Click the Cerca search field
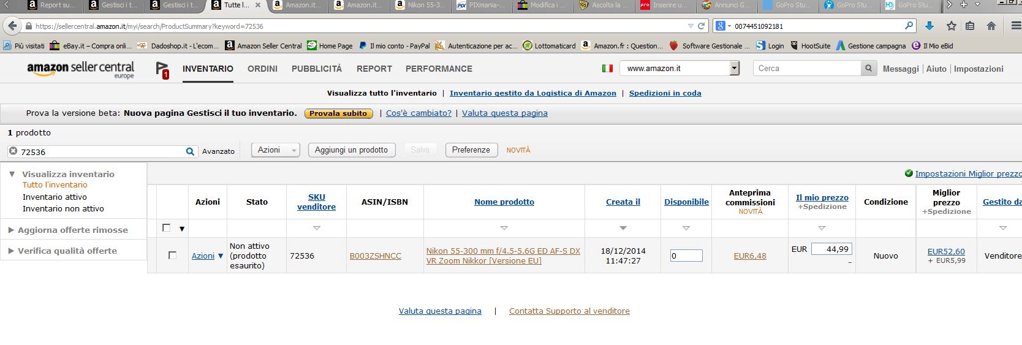1022x345 pixels. [x=807, y=68]
